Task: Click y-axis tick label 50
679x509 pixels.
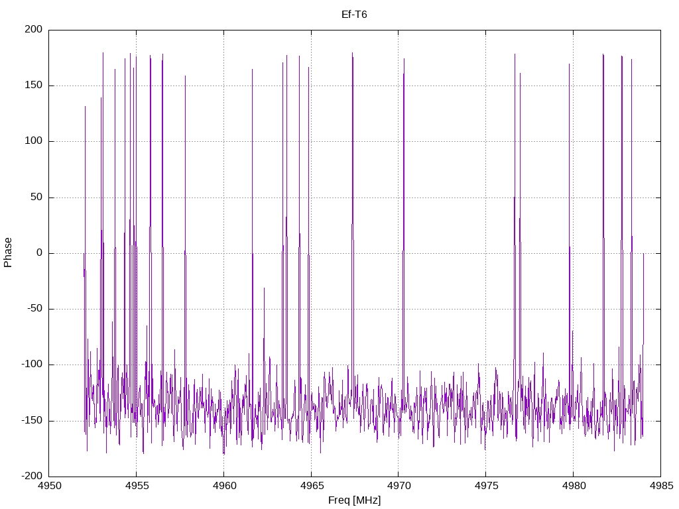Action: pos(37,198)
